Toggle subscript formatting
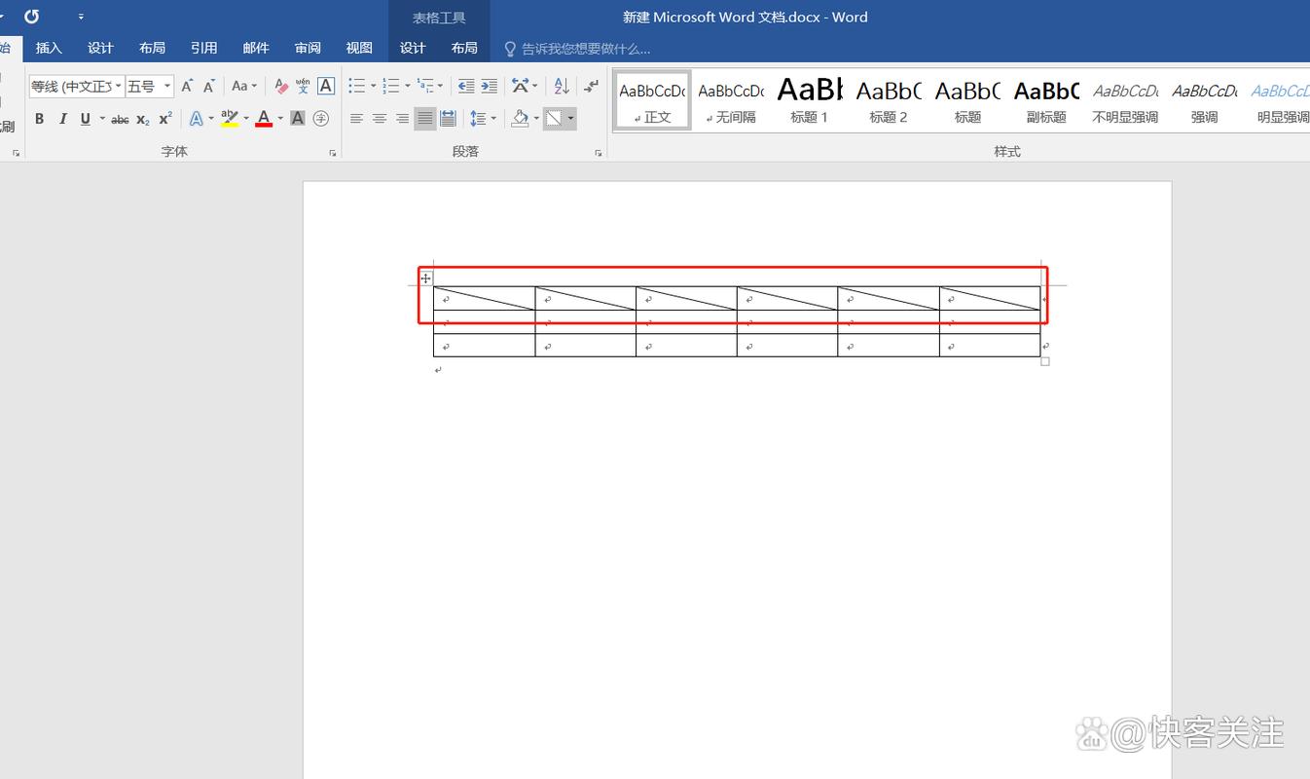 143,119
